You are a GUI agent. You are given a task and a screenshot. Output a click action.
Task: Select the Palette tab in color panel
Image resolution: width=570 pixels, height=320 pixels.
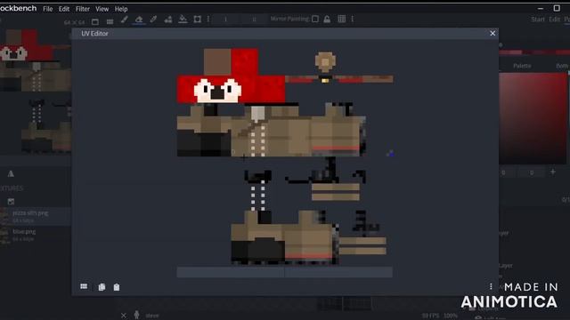click(522, 66)
